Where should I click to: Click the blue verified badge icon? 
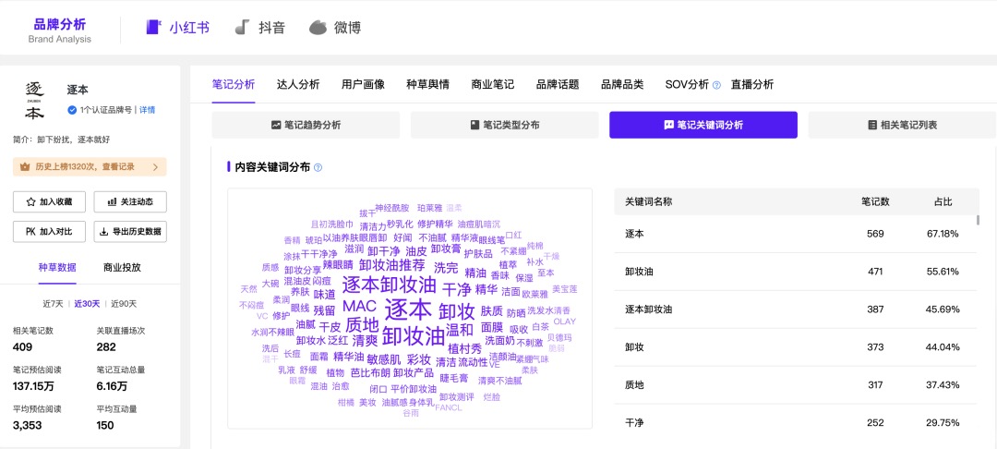pos(72,110)
